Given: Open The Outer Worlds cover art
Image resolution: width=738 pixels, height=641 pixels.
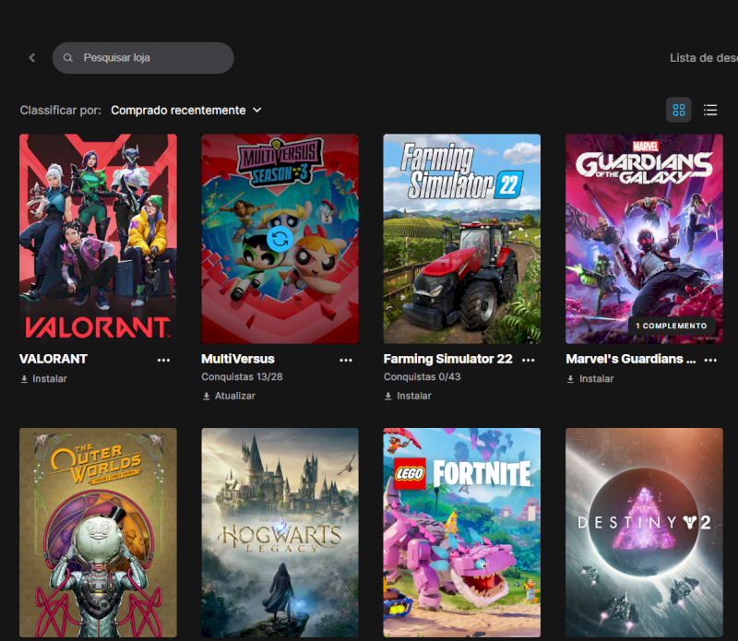Looking at the screenshot, I should click(98, 532).
